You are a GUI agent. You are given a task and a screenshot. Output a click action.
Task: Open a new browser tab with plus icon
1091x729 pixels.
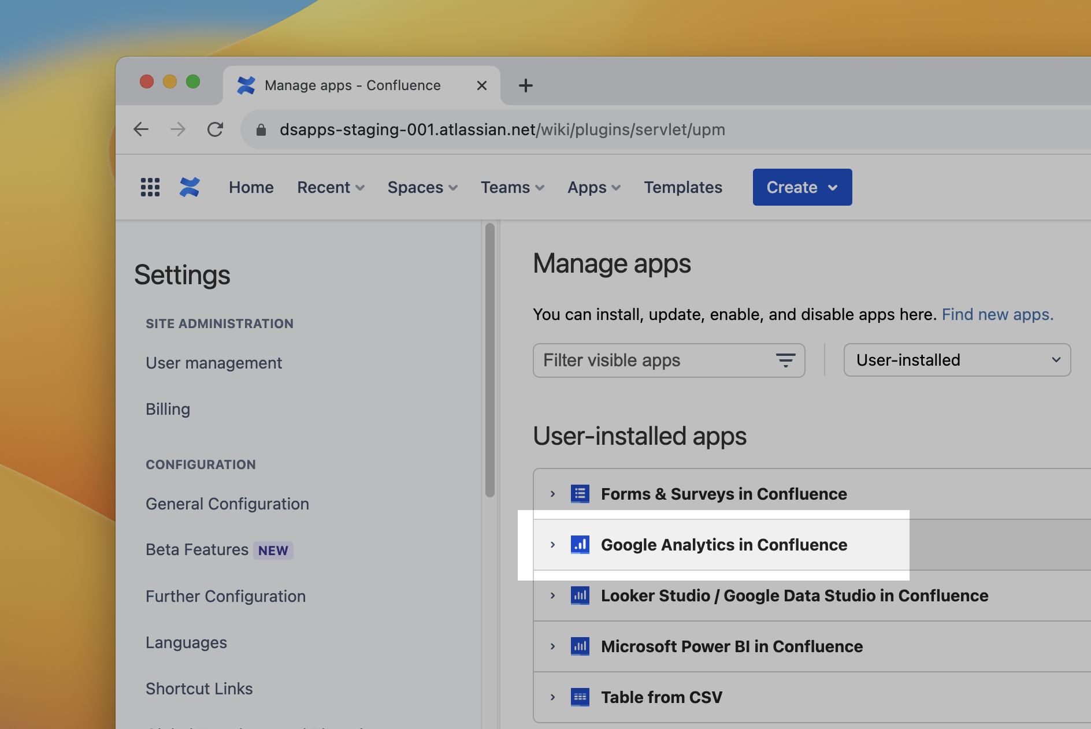pyautogui.click(x=525, y=85)
